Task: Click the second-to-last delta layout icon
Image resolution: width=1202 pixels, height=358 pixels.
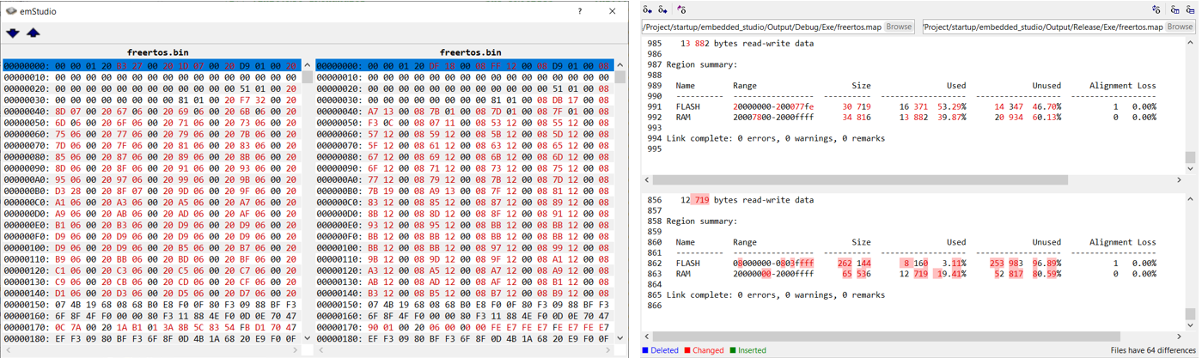Action: (x=1175, y=9)
